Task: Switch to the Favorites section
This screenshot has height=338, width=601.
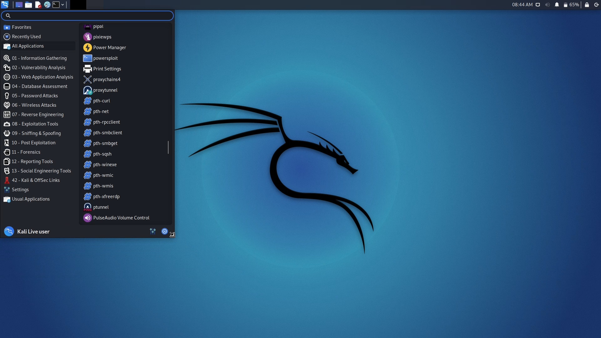Action: pos(21,27)
